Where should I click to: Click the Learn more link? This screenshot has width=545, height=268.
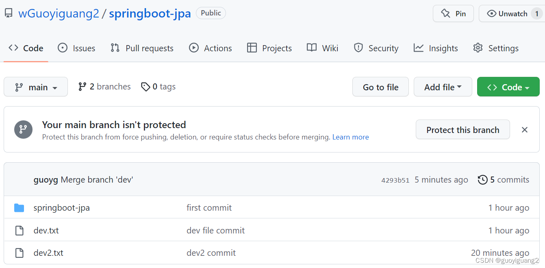coord(351,137)
